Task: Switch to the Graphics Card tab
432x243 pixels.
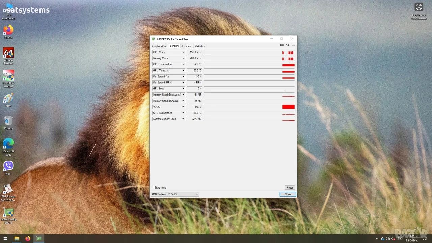Action: (160, 46)
